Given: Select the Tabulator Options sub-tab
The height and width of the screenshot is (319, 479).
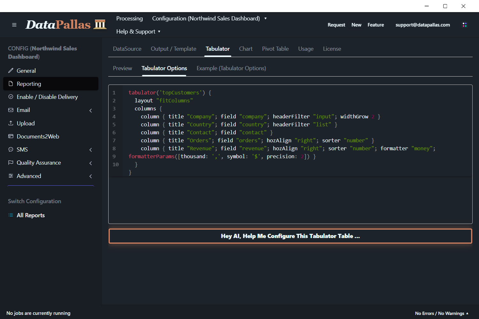Looking at the screenshot, I should pyautogui.click(x=164, y=68).
